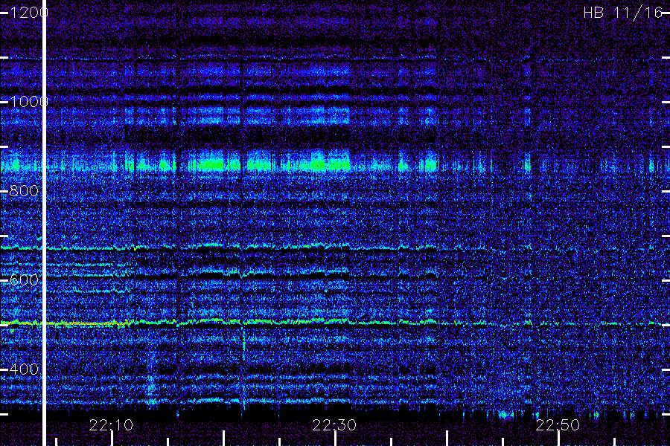Click the white vertical cursor line

point(44,223)
